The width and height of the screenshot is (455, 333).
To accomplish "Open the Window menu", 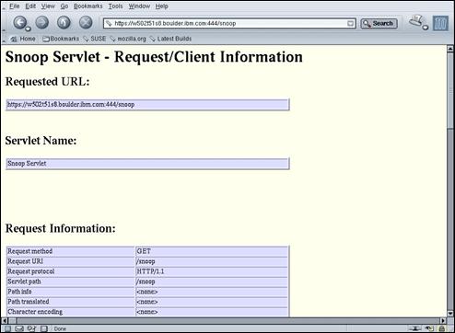I will 139,6.
